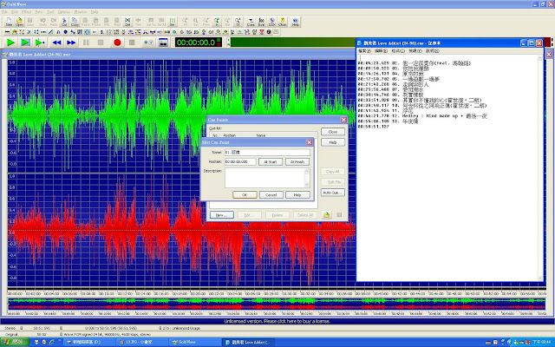555x347 pixels.
Task: Click Cancel in Edit Cue Point dialog
Action: (271, 194)
